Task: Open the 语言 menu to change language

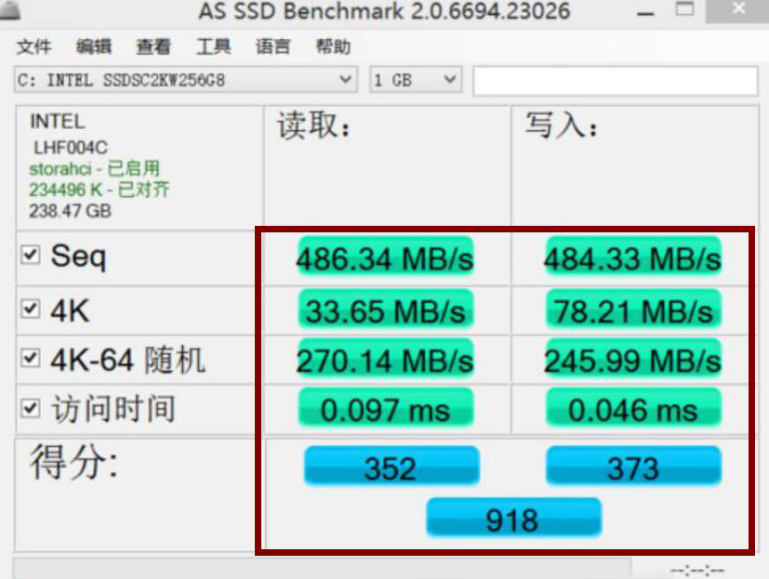Action: click(270, 46)
